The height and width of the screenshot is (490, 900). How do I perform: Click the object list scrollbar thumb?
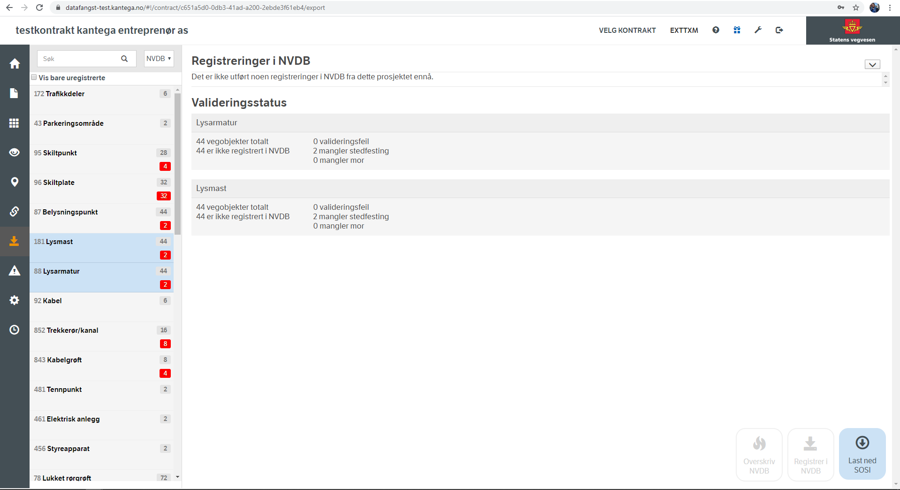(x=177, y=164)
